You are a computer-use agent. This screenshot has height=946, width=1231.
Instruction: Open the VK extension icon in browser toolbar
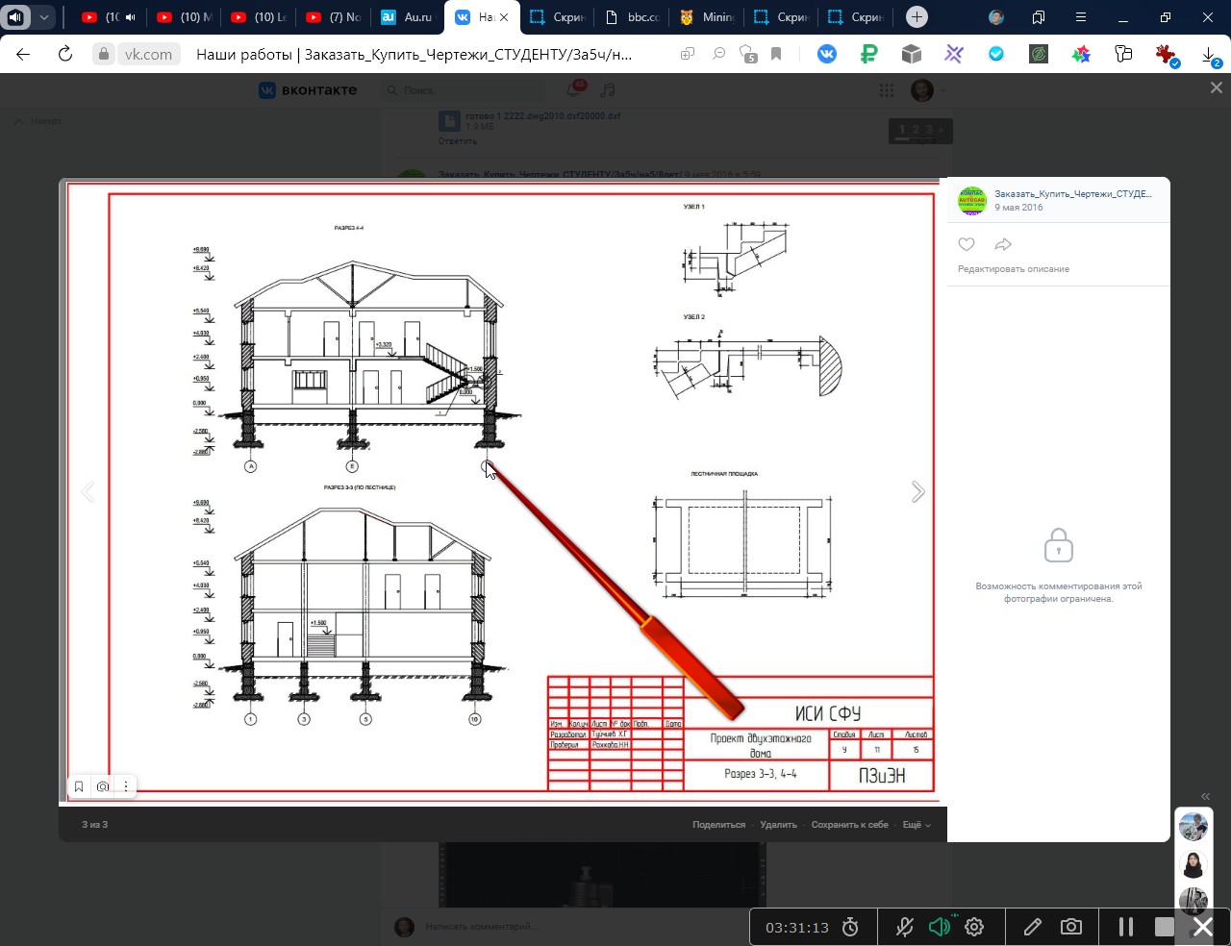(827, 55)
